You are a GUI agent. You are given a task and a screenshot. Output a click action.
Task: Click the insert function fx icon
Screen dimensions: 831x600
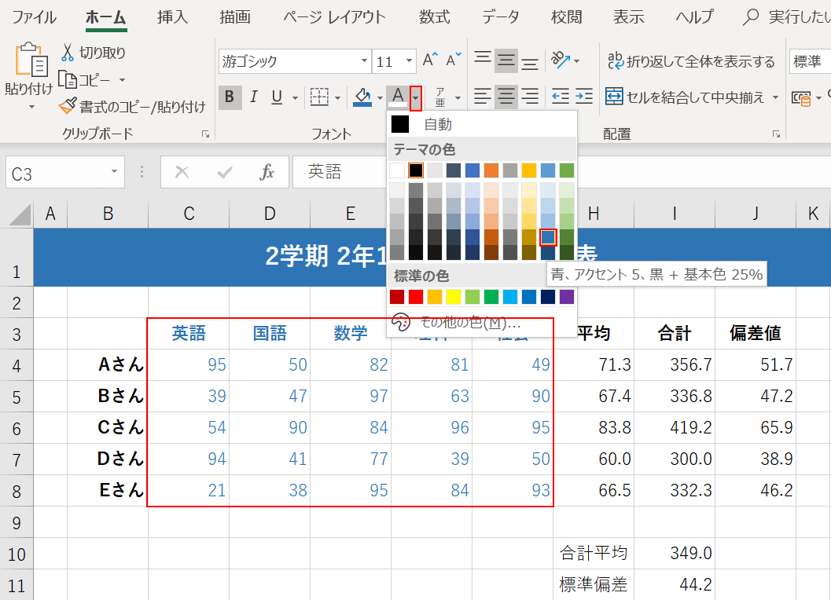(x=267, y=172)
